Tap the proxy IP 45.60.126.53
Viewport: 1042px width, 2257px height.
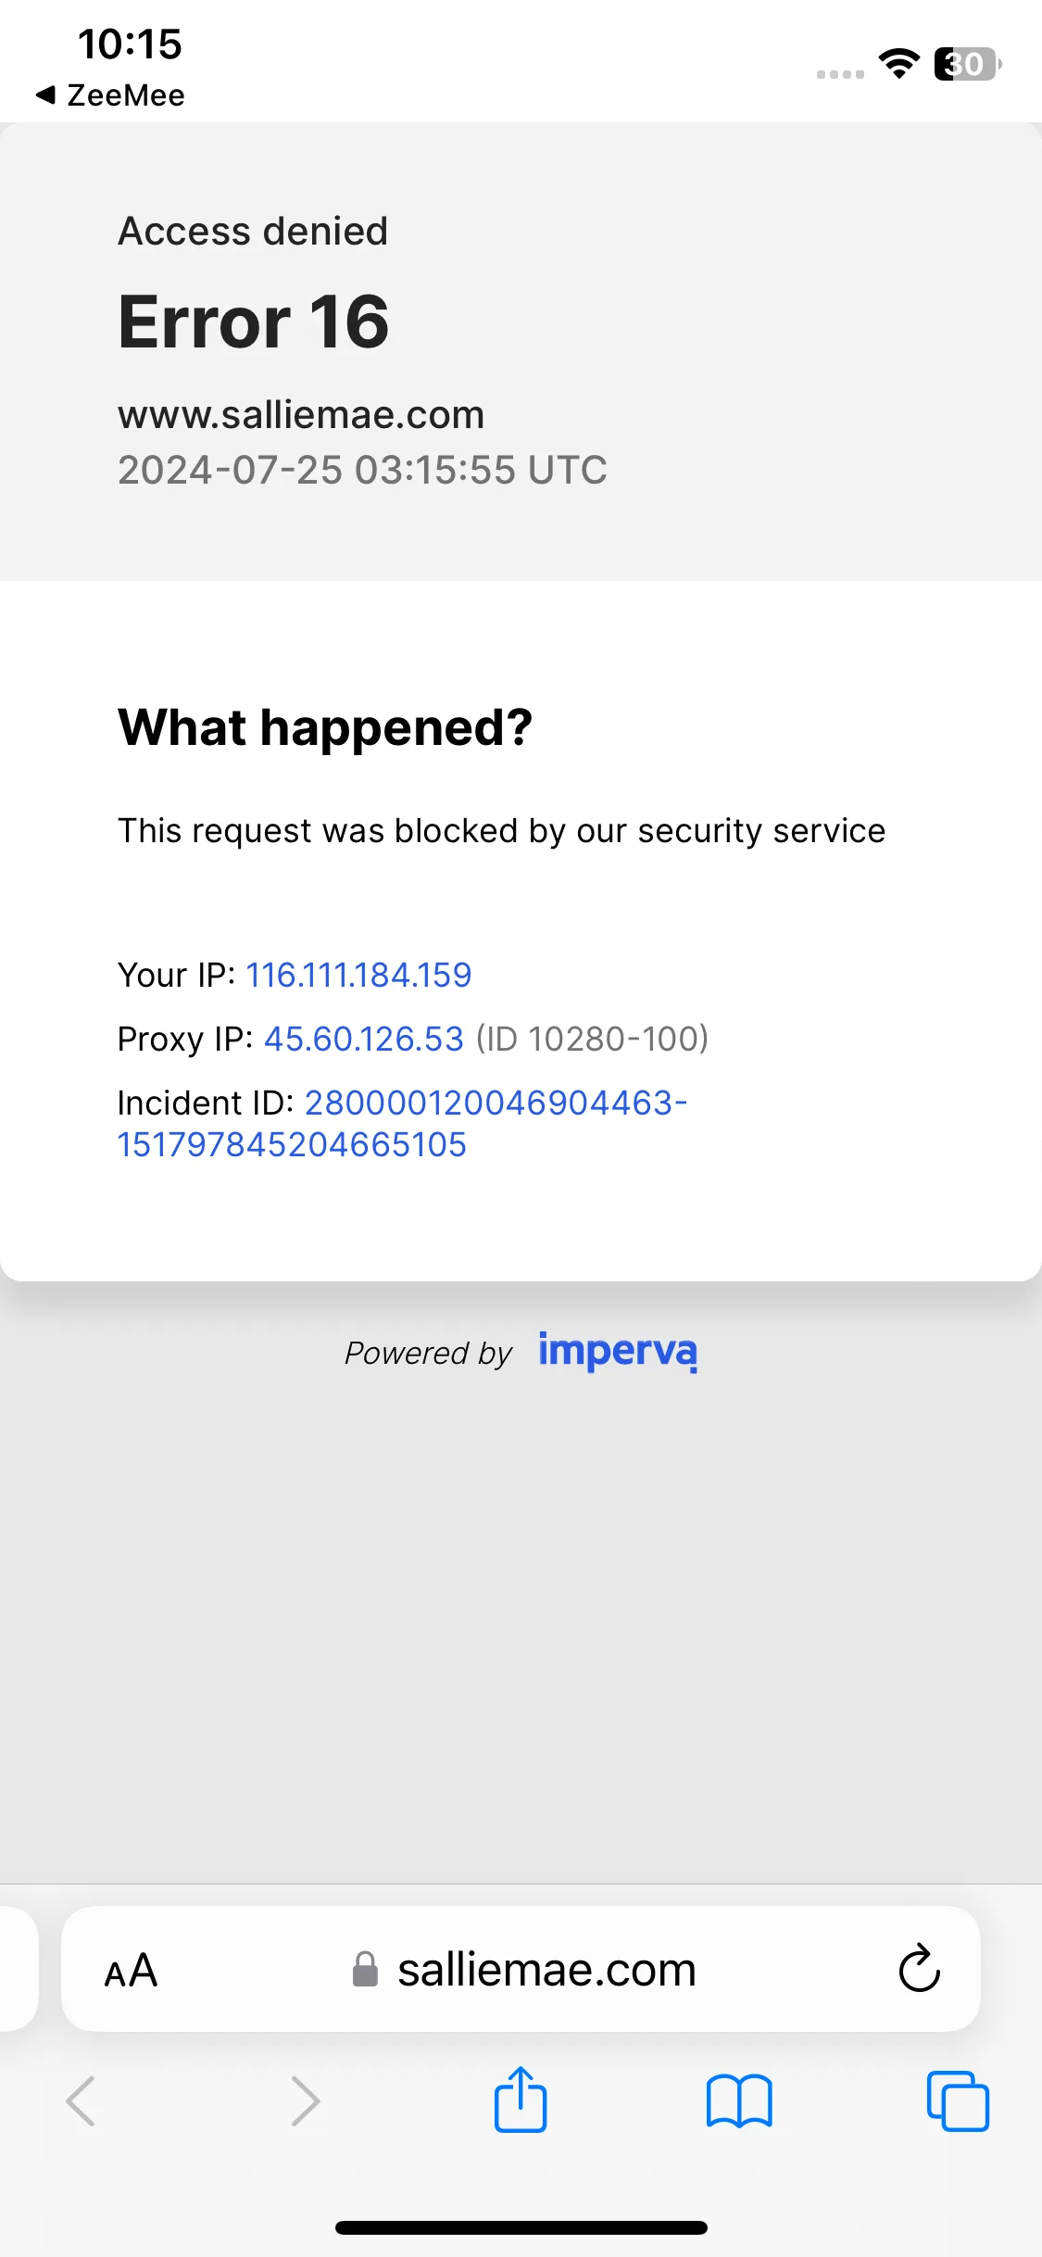tap(364, 1039)
